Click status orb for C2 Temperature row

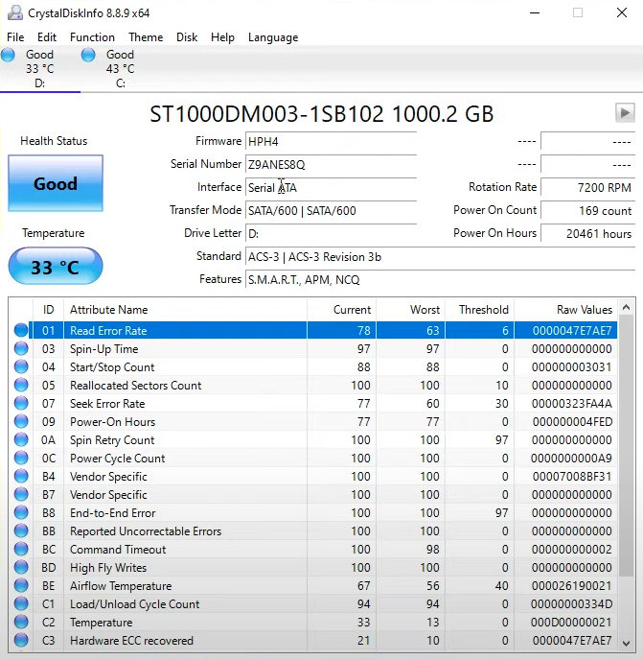click(x=21, y=623)
